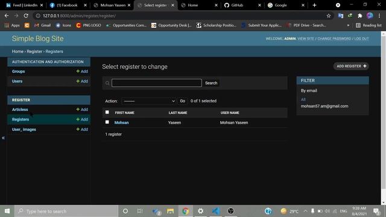The width and height of the screenshot is (386, 217).
Task: Click the Simple Blog Site title
Action: click(37, 39)
